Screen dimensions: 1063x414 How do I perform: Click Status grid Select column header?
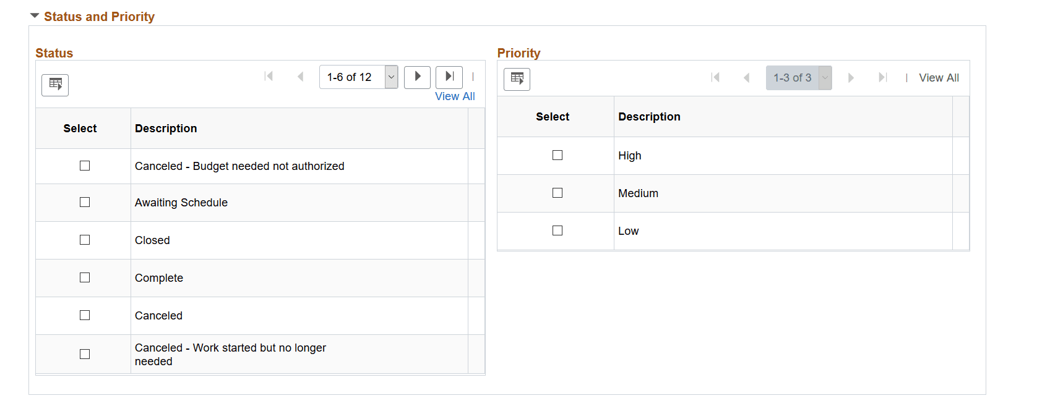(80, 129)
